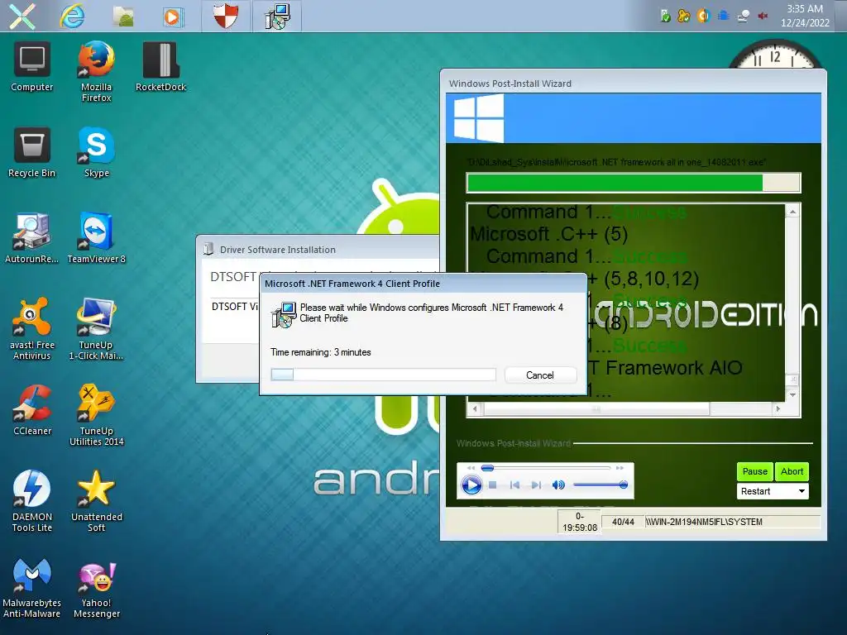
Task: Open TuneUp Utilities 2014 shortcut
Action: [96, 414]
